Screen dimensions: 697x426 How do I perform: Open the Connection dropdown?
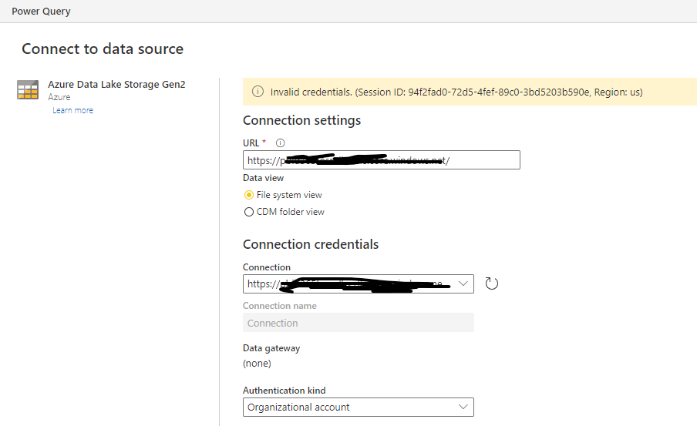359,283
